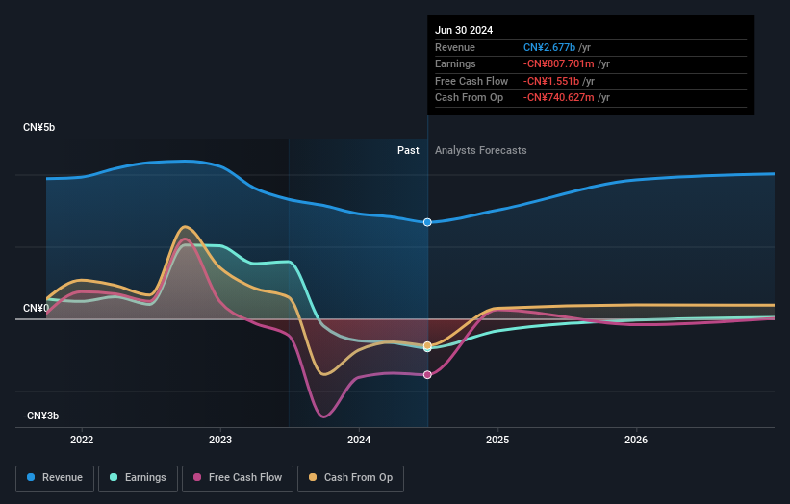Click the blue Revenue data point marker
The width and height of the screenshot is (790, 504).
[427, 222]
